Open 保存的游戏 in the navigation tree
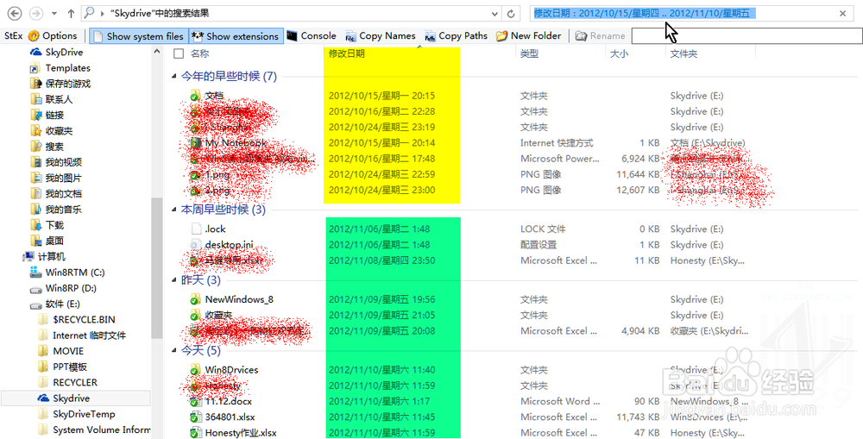This screenshot has width=863, height=439. (60, 84)
